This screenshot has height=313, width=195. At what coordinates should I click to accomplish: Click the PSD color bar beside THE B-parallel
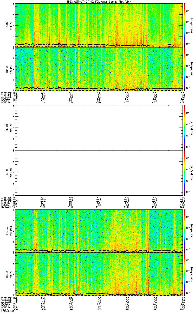(x=185, y=274)
